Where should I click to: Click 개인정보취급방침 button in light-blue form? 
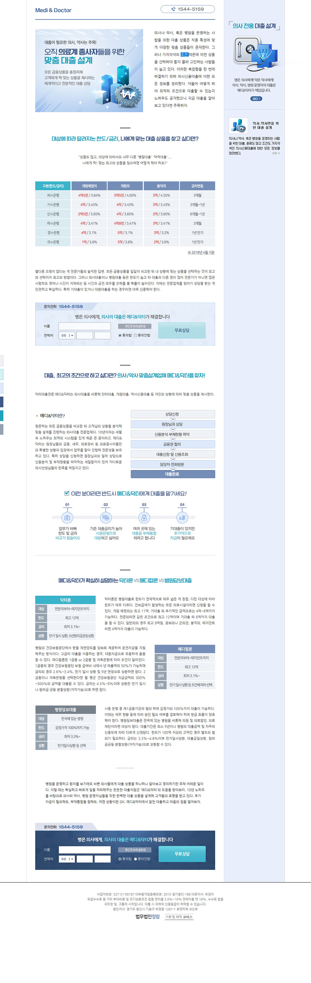click(x=135, y=326)
